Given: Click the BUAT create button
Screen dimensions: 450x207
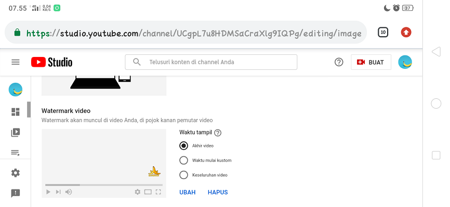Looking at the screenshot, I should point(371,62).
